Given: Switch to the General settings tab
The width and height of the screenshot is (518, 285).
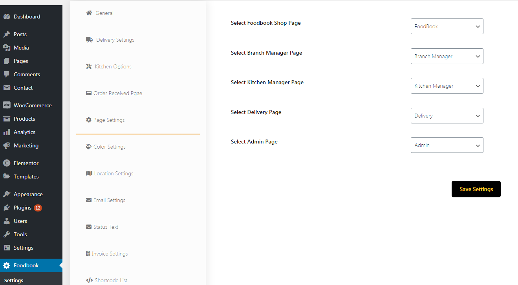Looking at the screenshot, I should point(104,13).
